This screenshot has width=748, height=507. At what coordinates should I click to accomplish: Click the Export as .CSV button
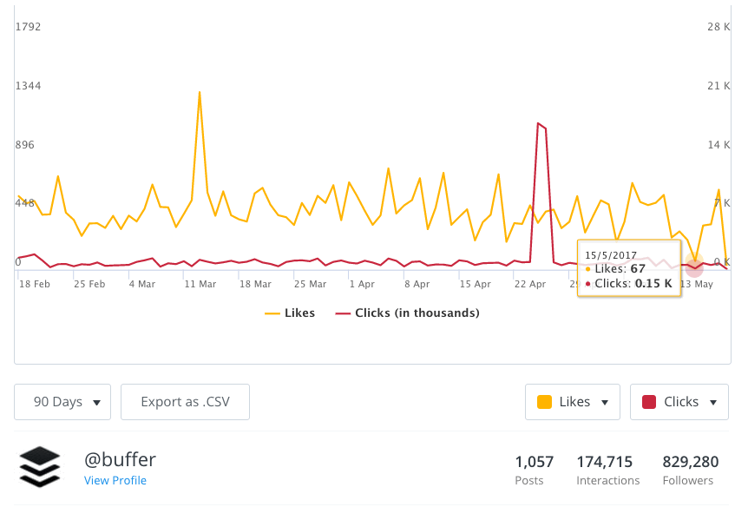pos(185,401)
